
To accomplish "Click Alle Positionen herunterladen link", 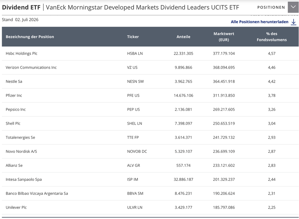I will point(259,22).
